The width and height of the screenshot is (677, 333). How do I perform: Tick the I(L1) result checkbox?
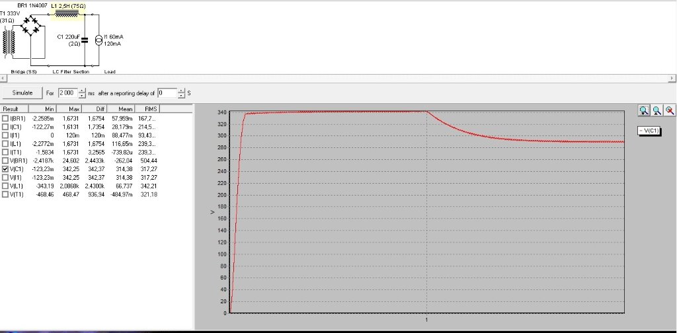point(5,143)
